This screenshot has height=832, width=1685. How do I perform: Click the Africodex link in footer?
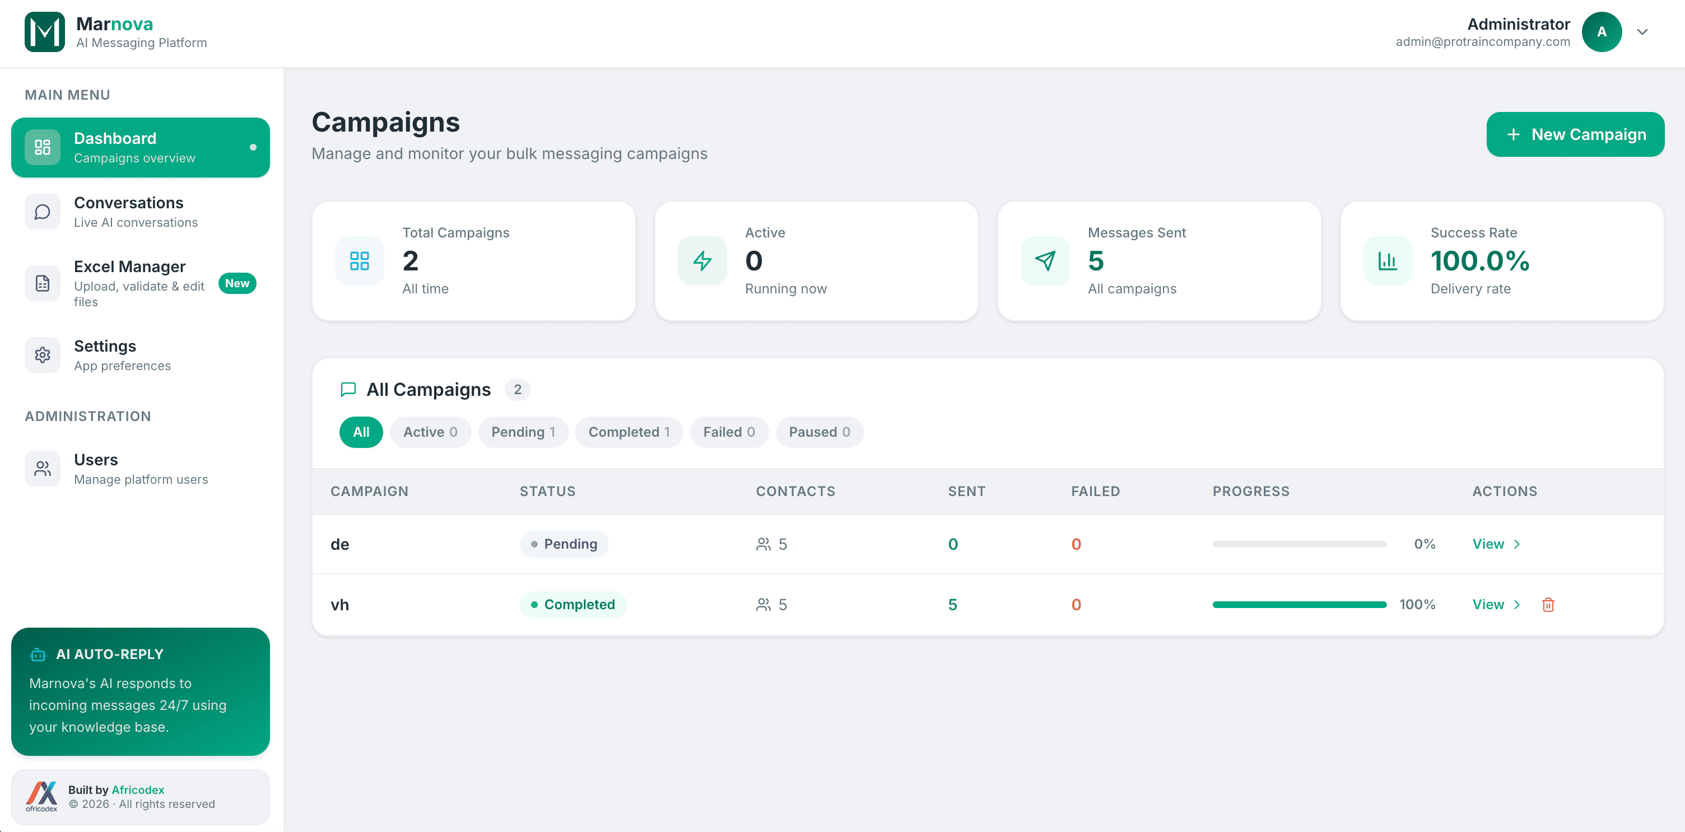coord(138,789)
